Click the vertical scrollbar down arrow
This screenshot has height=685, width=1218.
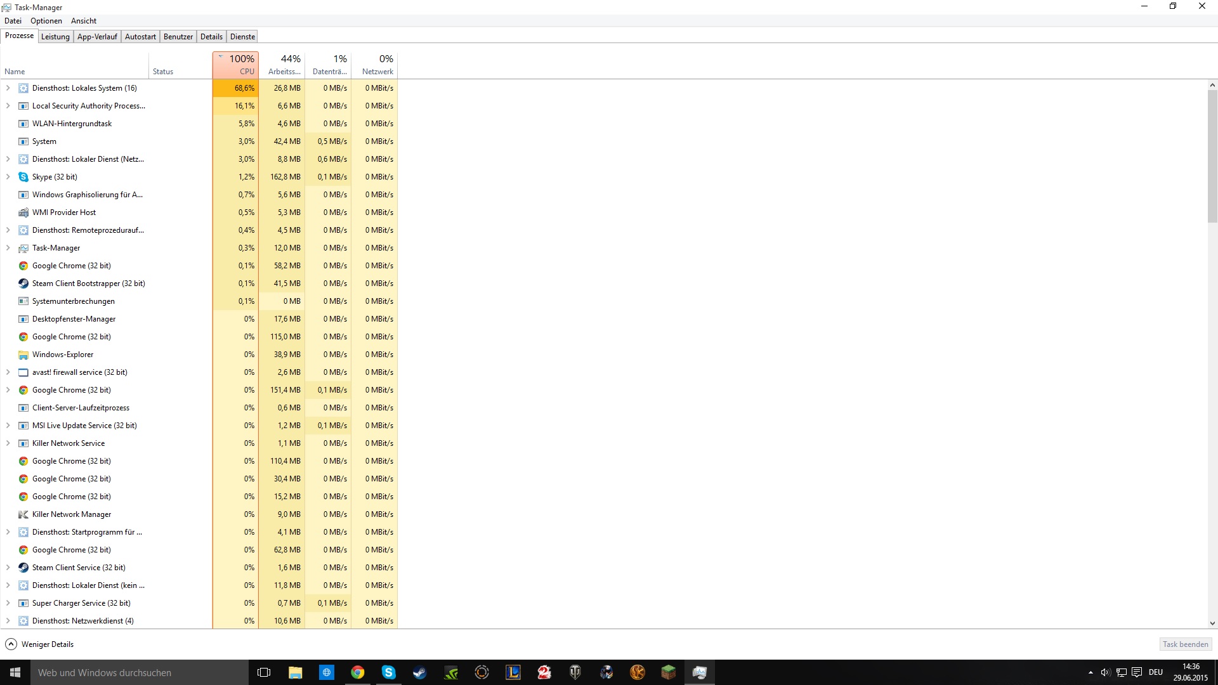click(x=1212, y=623)
